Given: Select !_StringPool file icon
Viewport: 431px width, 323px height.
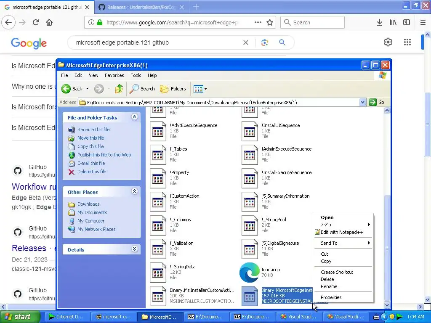Looking at the screenshot, I should 250,225.
